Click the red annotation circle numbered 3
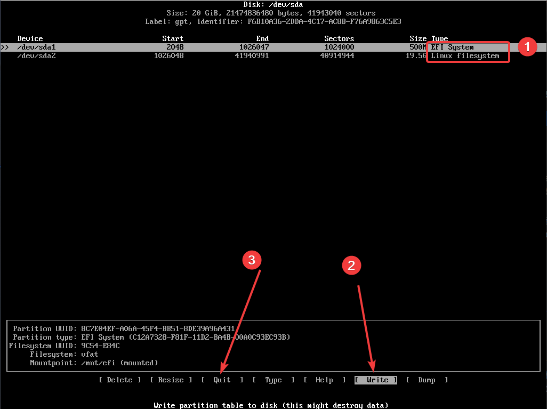 [252, 260]
